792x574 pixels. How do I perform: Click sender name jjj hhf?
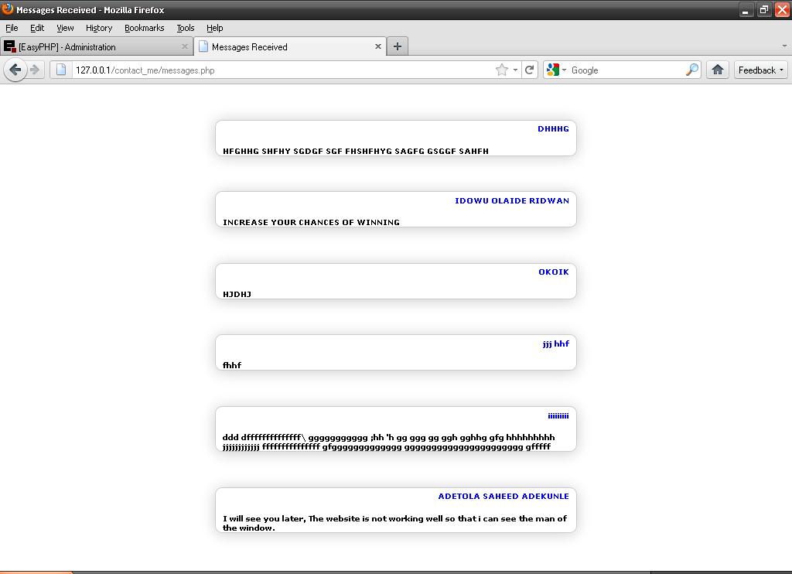(555, 343)
